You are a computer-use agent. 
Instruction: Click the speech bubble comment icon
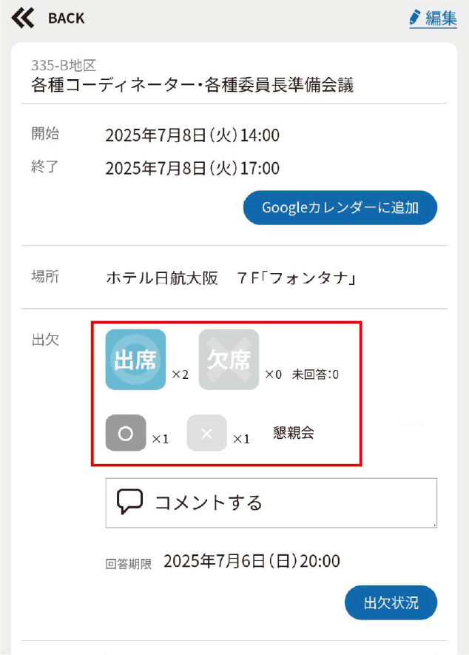click(129, 502)
